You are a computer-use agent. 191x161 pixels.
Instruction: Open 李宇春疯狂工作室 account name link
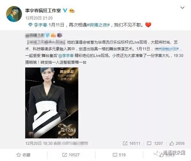43,10
